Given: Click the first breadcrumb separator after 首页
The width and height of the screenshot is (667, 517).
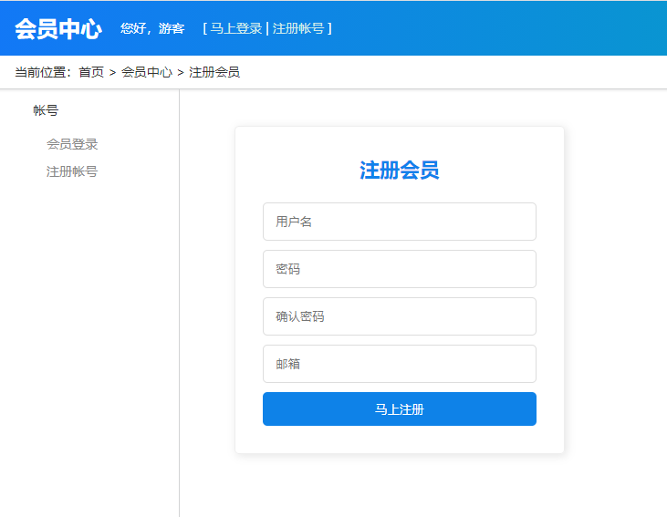Looking at the screenshot, I should pos(112,72).
